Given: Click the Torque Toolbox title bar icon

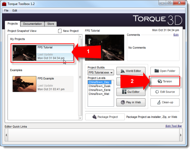Looking at the screenshot, I should click(4, 4).
